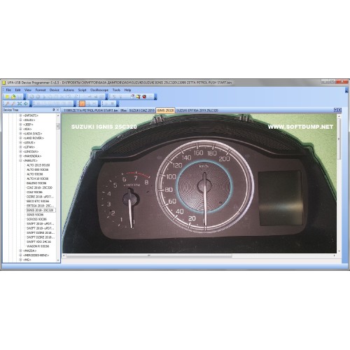Viewport: 350px width, 350px height.
Task: Click the orange highlighted toolbar icon
Action: (x=82, y=104)
